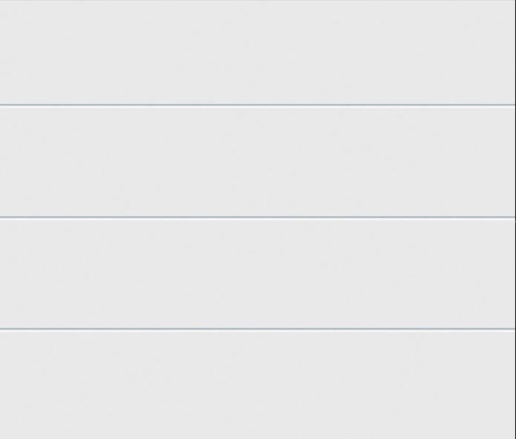Image resolution: width=516 pixels, height=439 pixels.
Task: Click divider line below first row
Action: tap(257, 105)
